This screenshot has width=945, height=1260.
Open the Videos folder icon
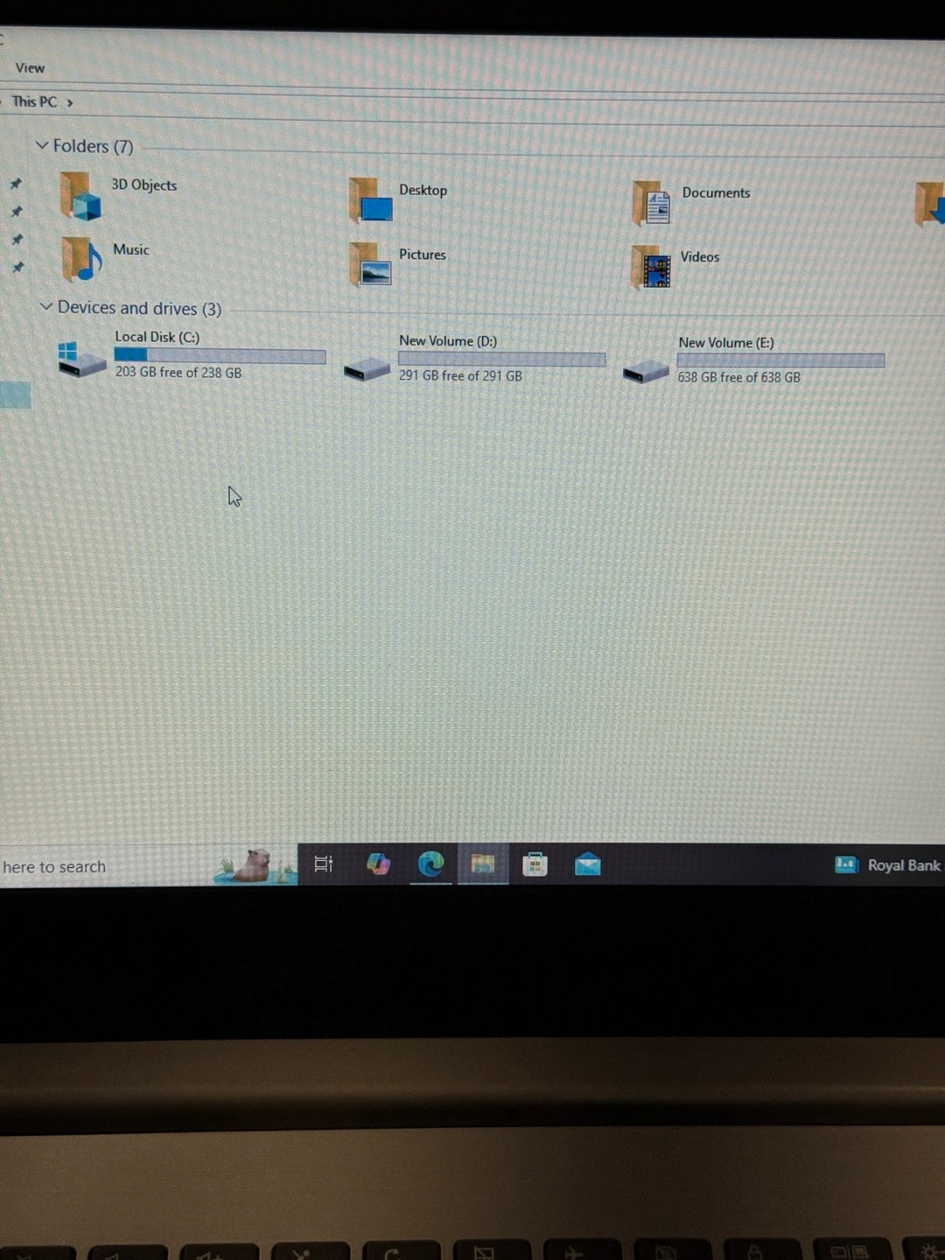click(651, 268)
